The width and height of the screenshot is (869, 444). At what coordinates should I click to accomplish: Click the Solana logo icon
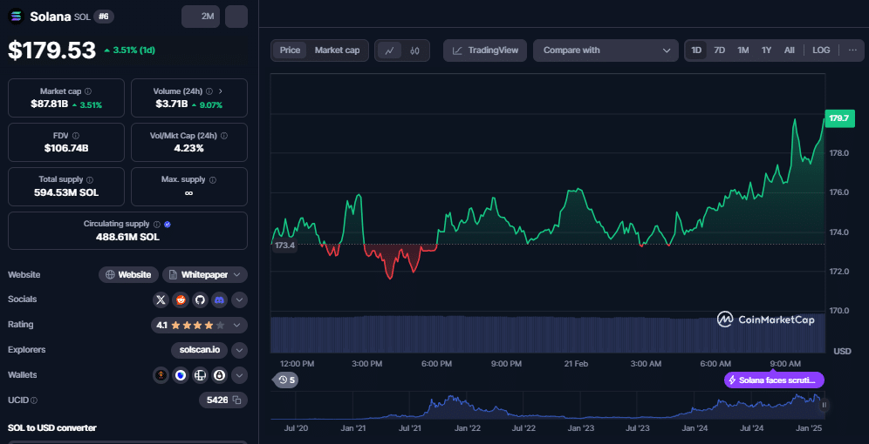pyautogui.click(x=16, y=17)
